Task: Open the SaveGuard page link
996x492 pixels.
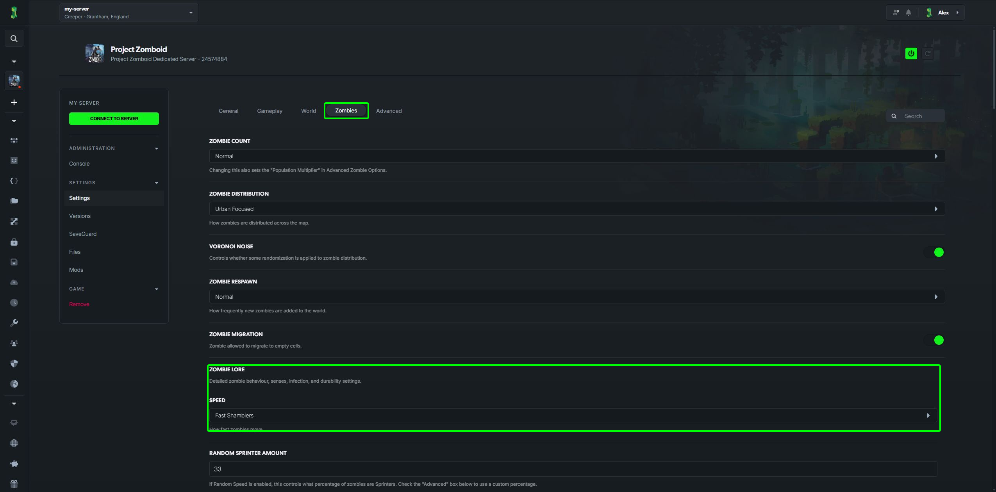Action: (83, 234)
